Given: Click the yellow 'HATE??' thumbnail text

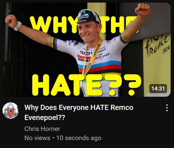Looking at the screenshot, I should tap(87, 85).
